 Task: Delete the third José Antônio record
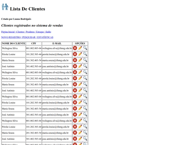(75, 115)
